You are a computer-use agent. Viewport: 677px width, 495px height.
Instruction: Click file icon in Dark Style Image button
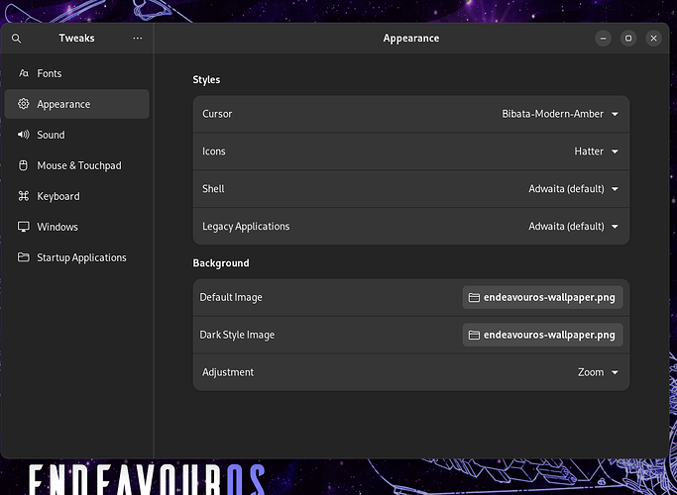click(474, 335)
